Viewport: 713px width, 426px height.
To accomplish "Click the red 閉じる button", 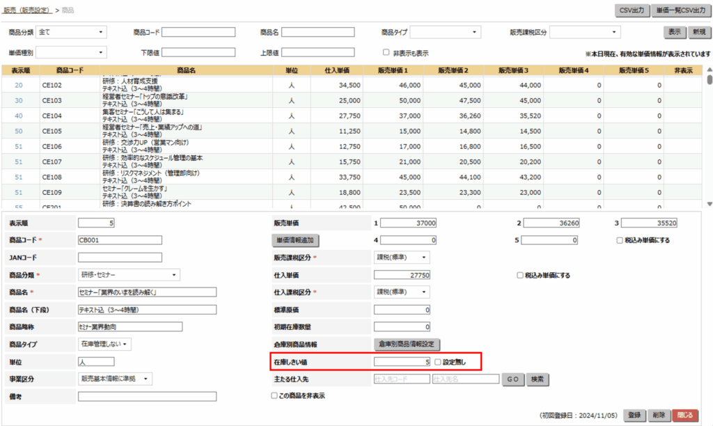I will [x=685, y=415].
